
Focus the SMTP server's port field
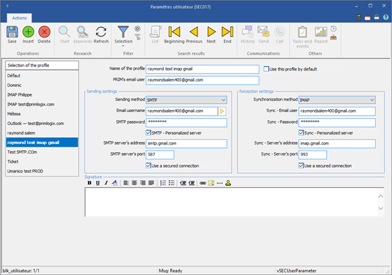[x=160, y=154]
